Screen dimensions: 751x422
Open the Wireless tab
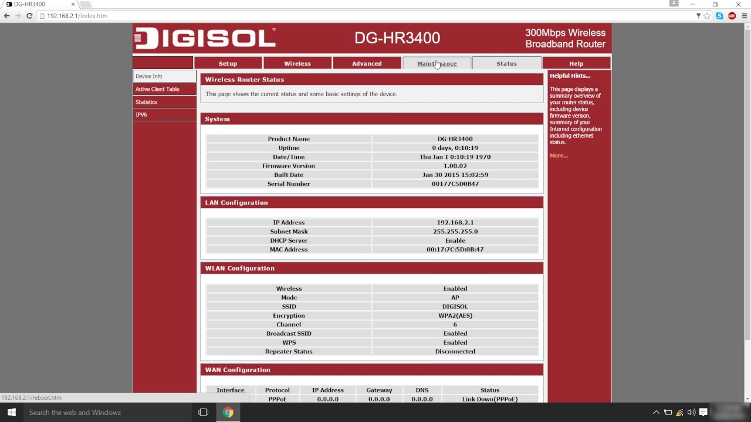pyautogui.click(x=297, y=63)
